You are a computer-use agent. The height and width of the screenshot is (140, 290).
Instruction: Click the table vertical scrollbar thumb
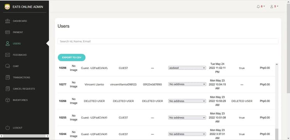click(277, 134)
